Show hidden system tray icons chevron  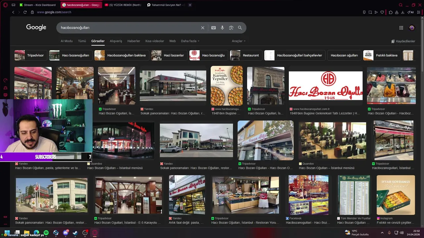(x=382, y=233)
